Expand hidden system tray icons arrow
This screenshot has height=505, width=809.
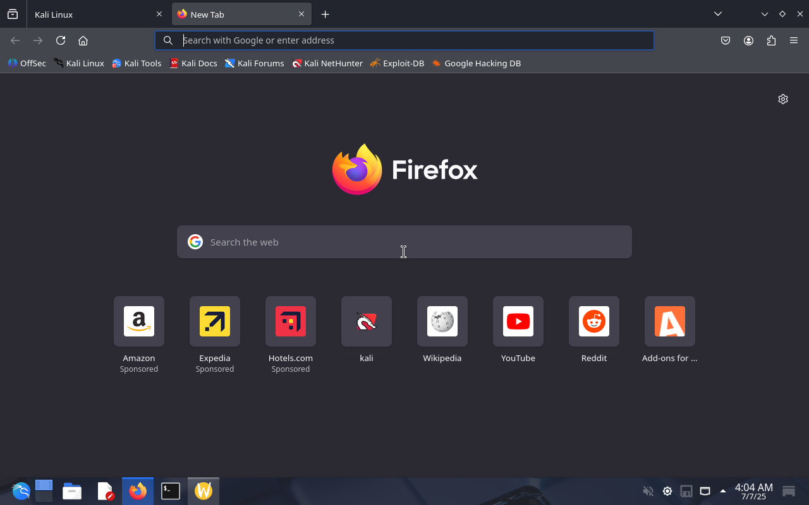coord(723,491)
